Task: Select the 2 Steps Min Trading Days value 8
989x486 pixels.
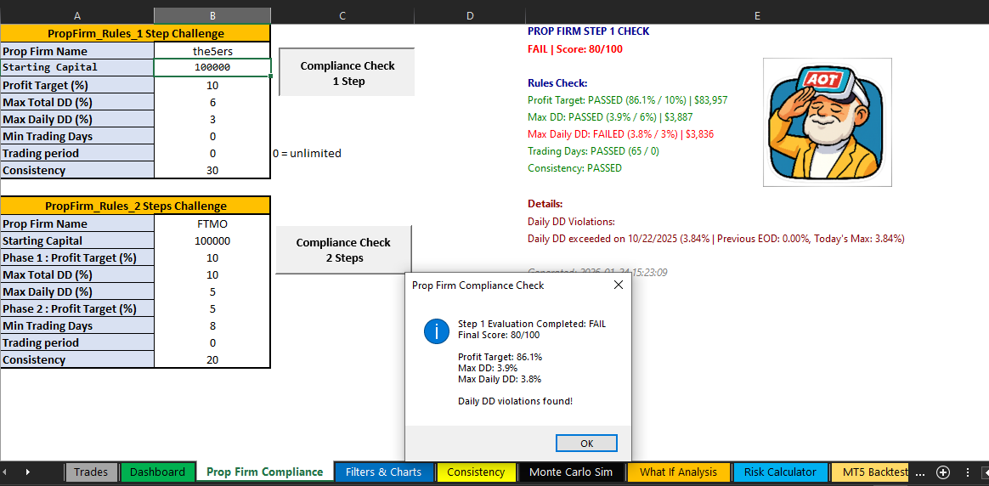Action: click(x=212, y=326)
